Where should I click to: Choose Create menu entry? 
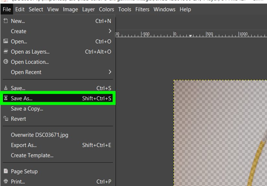(58, 31)
